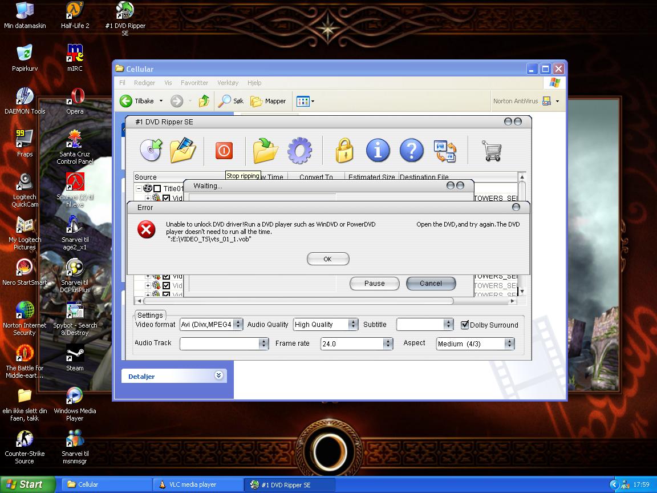The width and height of the screenshot is (657, 493).
Task: Click the Cancel button
Action: point(431,284)
